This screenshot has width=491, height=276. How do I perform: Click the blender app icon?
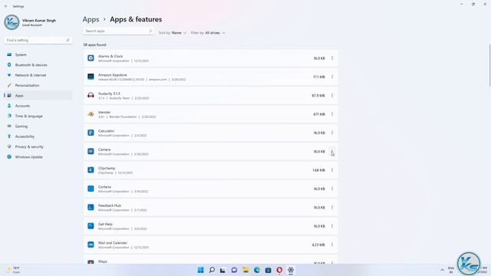(x=91, y=114)
